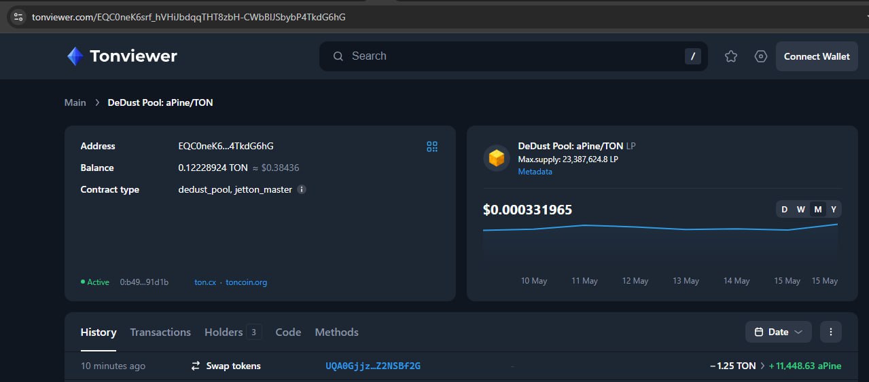Click the slash shortcut key badge

[x=692, y=56]
